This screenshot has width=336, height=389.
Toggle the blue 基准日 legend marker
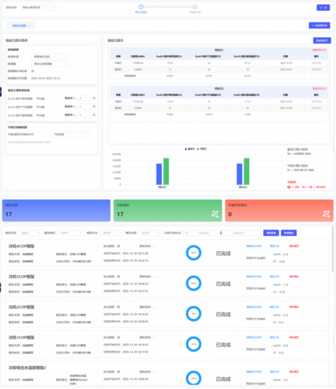[x=186, y=149]
